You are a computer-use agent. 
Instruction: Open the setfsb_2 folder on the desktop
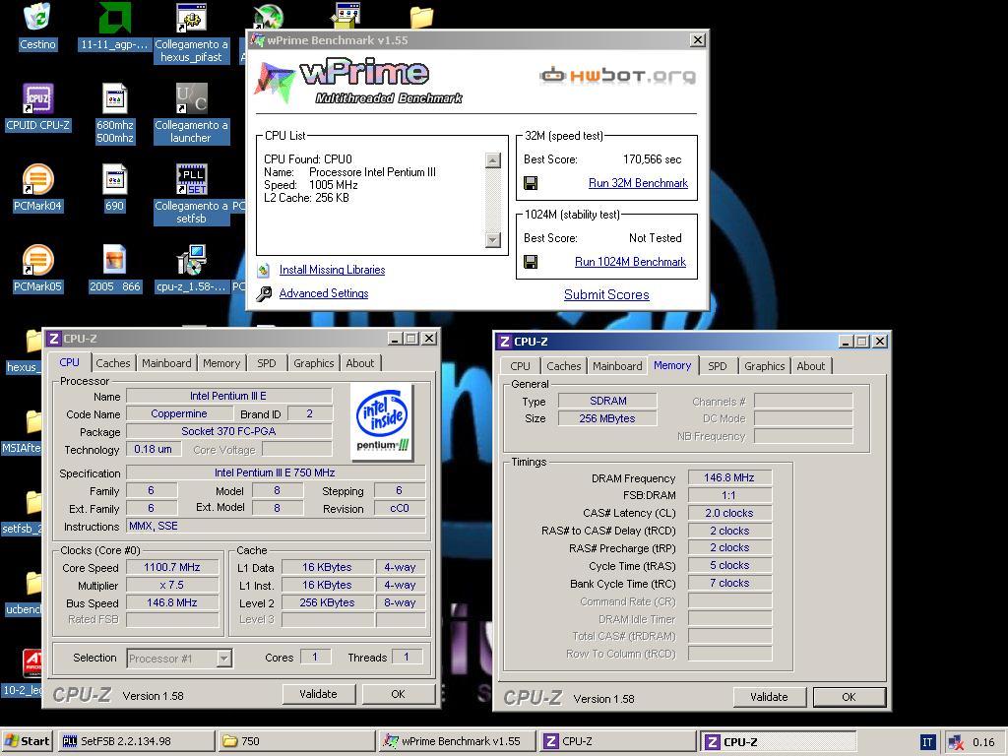[33, 503]
